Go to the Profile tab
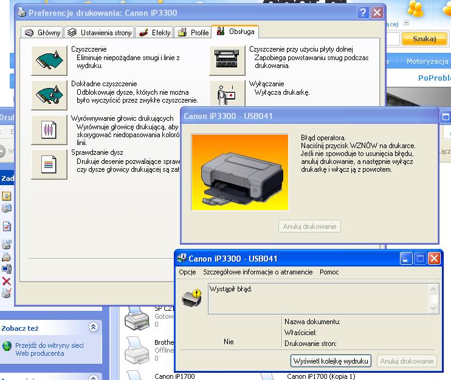Viewport: 451px width, 380px height. click(x=193, y=33)
